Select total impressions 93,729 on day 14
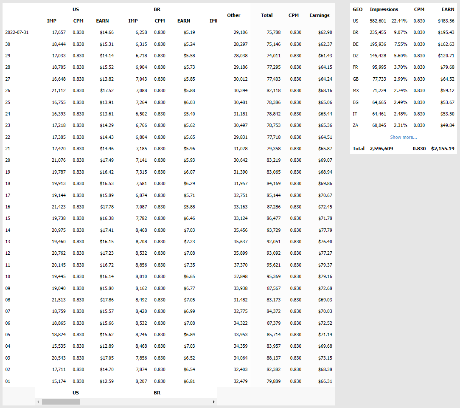This screenshot has height=408, width=460. [x=273, y=230]
